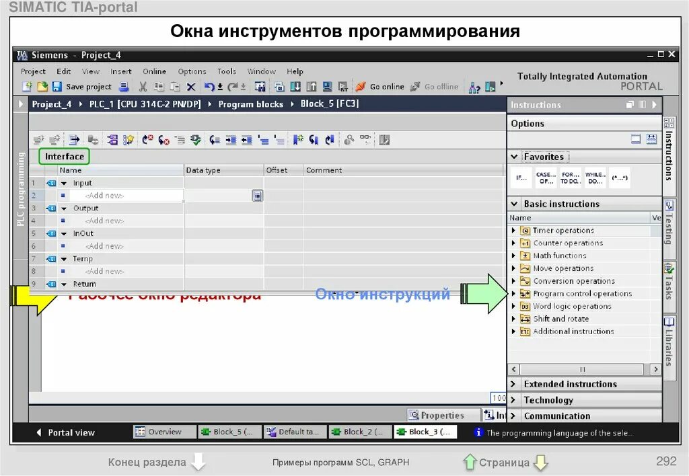The image size is (689, 476).
Task: Open the Insert menu
Action: pyautogui.click(x=121, y=71)
